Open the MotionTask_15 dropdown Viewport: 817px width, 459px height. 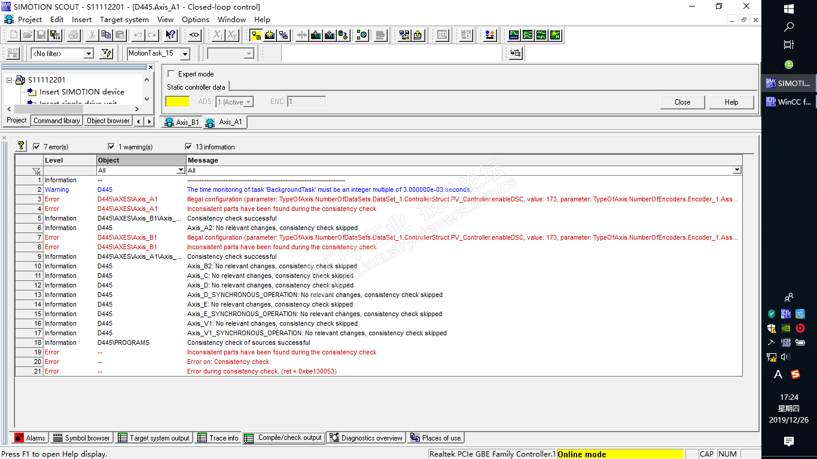185,54
